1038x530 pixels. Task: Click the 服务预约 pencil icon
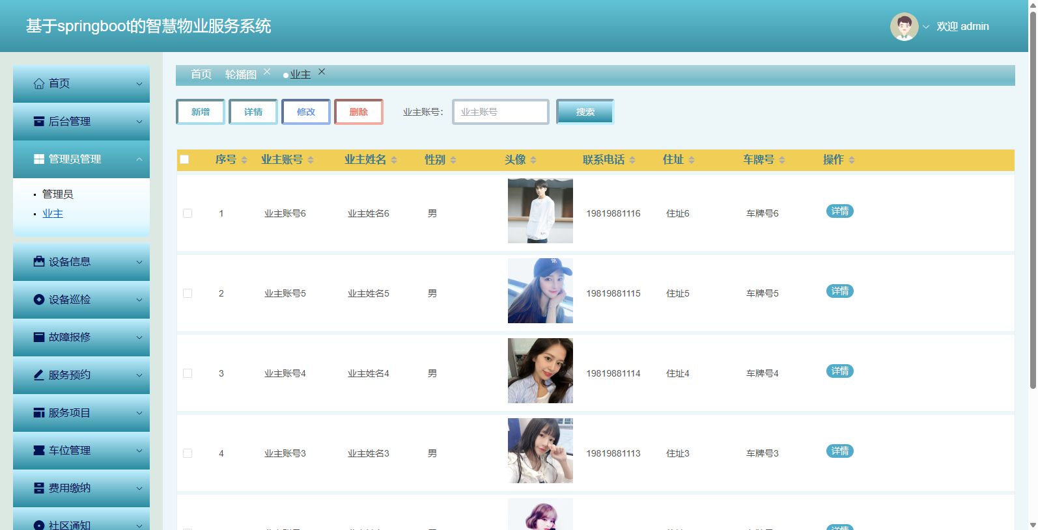(x=39, y=375)
